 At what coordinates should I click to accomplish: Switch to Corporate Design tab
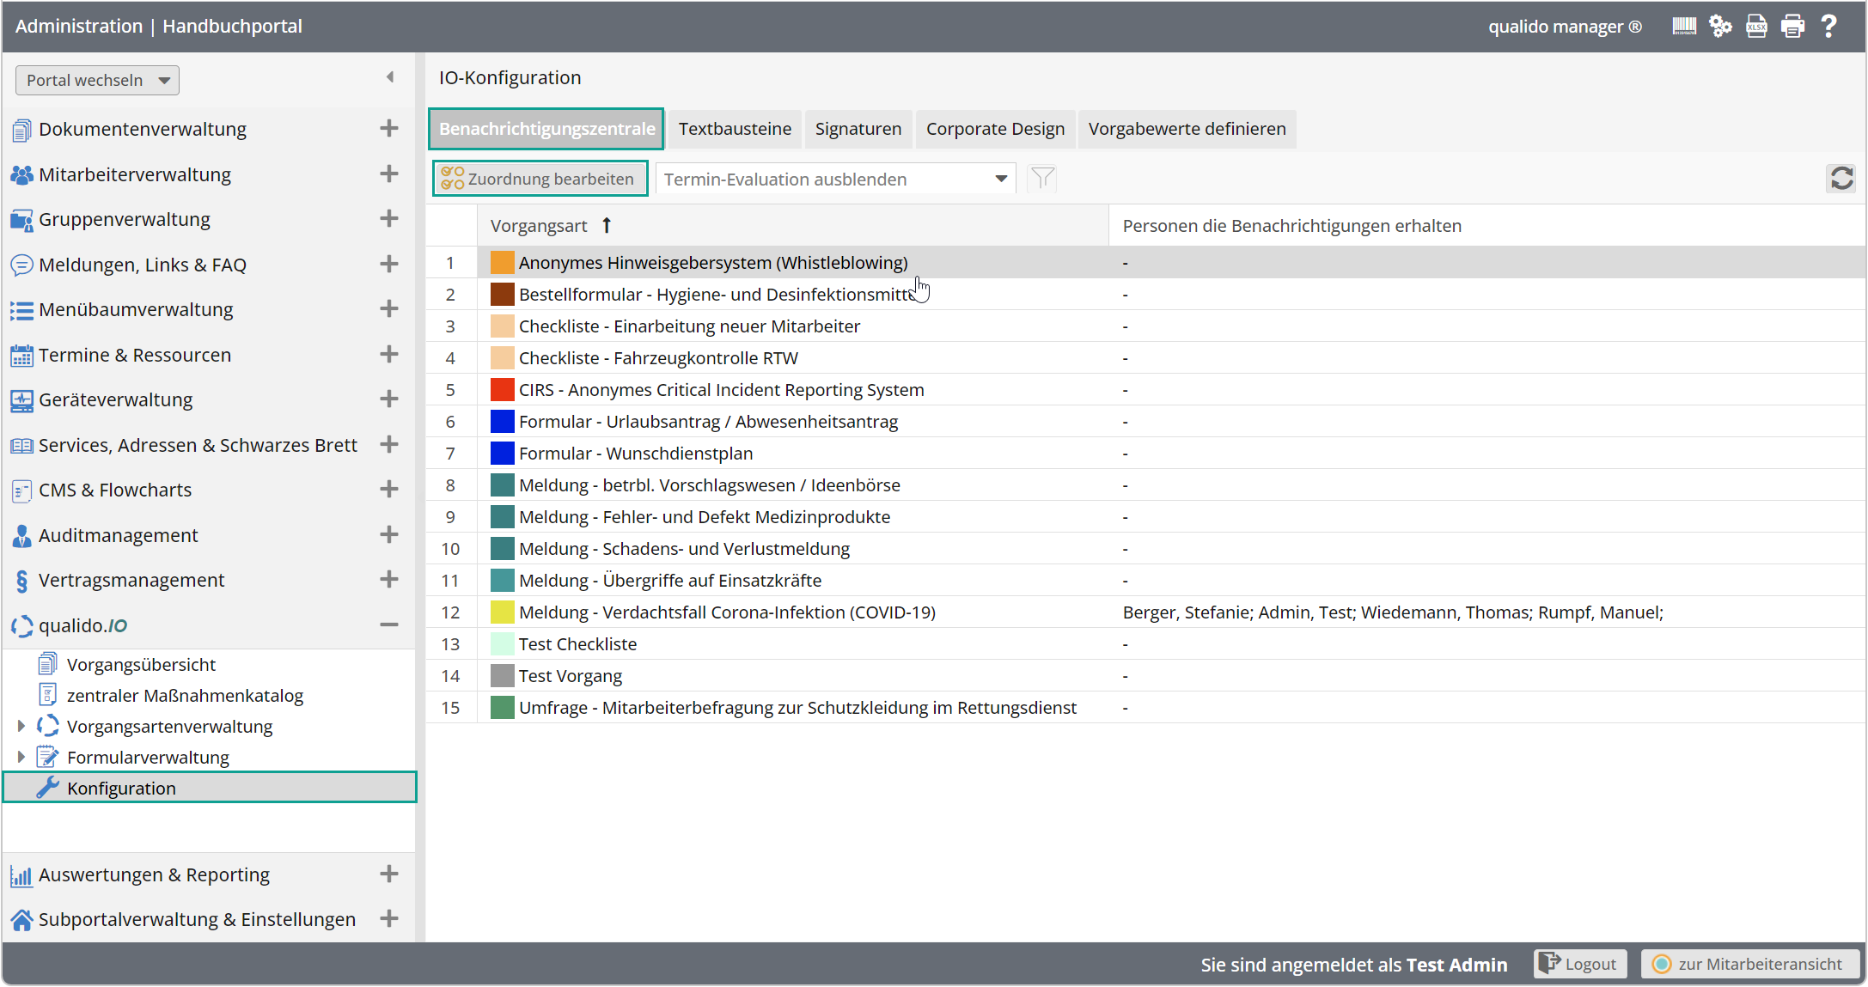click(995, 129)
